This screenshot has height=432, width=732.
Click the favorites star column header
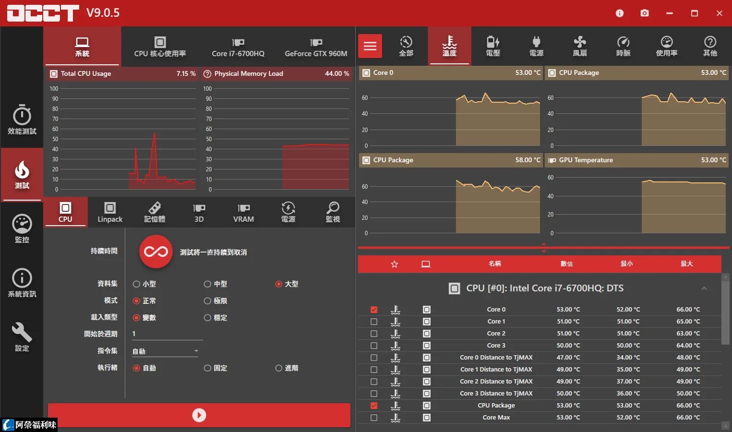coord(395,264)
